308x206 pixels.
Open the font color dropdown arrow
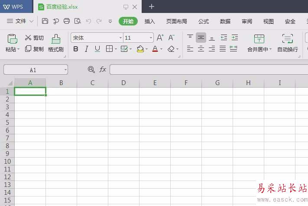161,49
